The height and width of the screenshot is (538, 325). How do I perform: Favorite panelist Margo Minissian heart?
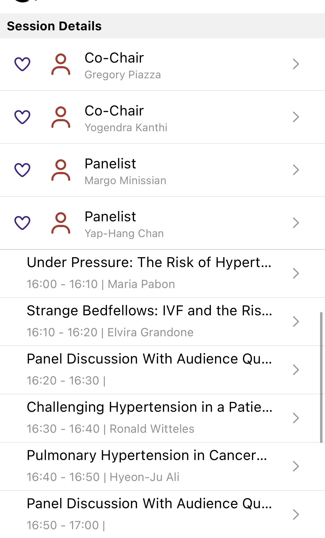[22, 170]
